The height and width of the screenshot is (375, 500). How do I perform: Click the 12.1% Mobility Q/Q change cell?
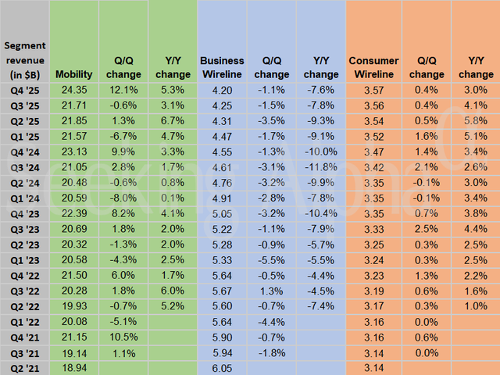coord(123,89)
